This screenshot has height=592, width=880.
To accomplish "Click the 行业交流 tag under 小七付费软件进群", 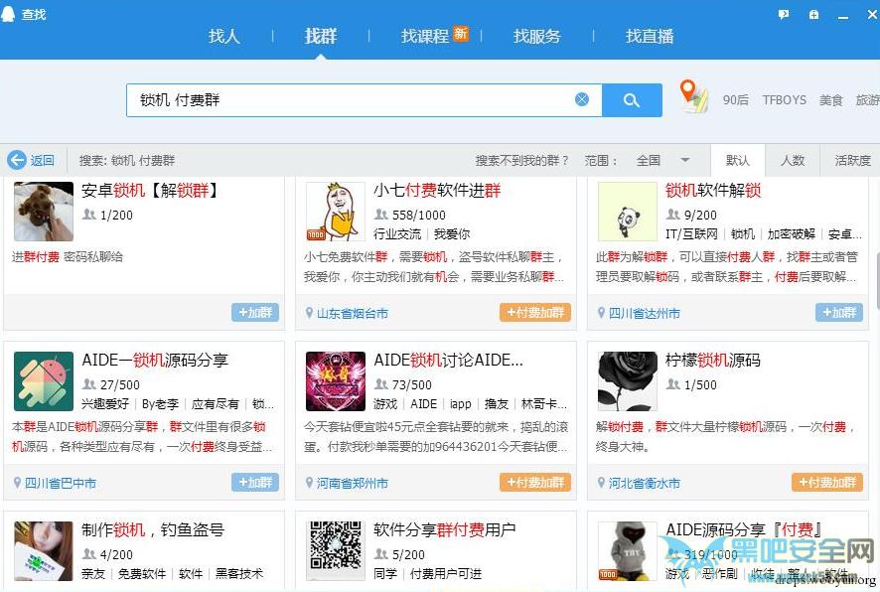I will 397,234.
